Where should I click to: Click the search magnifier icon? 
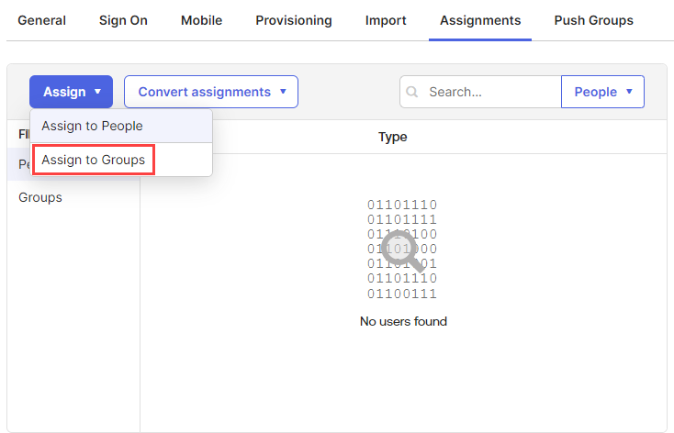[411, 92]
